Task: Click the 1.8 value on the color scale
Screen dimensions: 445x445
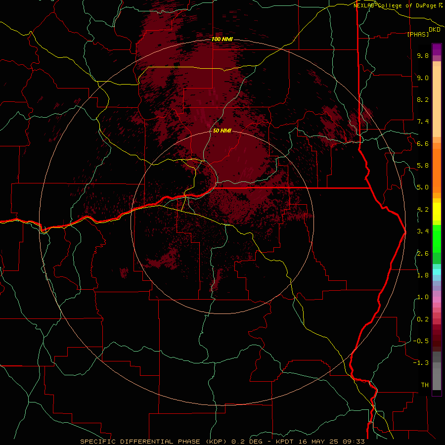Action: tap(423, 275)
